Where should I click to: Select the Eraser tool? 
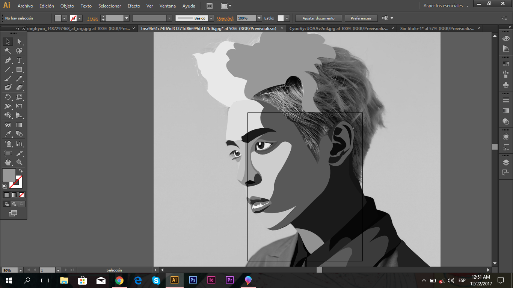[19, 88]
